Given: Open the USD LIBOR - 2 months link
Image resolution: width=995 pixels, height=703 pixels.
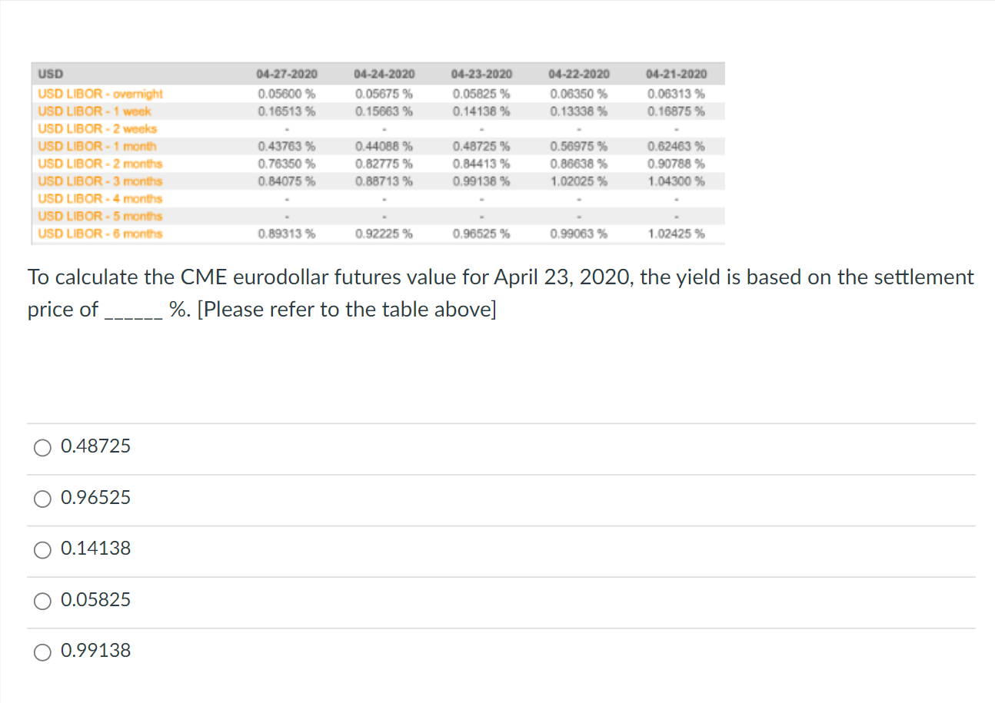Looking at the screenshot, I should pyautogui.click(x=100, y=164).
